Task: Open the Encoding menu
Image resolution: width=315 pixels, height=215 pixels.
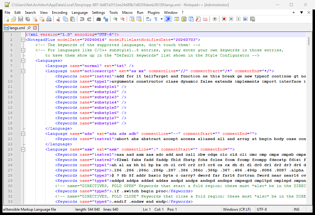Action: pos(60,12)
